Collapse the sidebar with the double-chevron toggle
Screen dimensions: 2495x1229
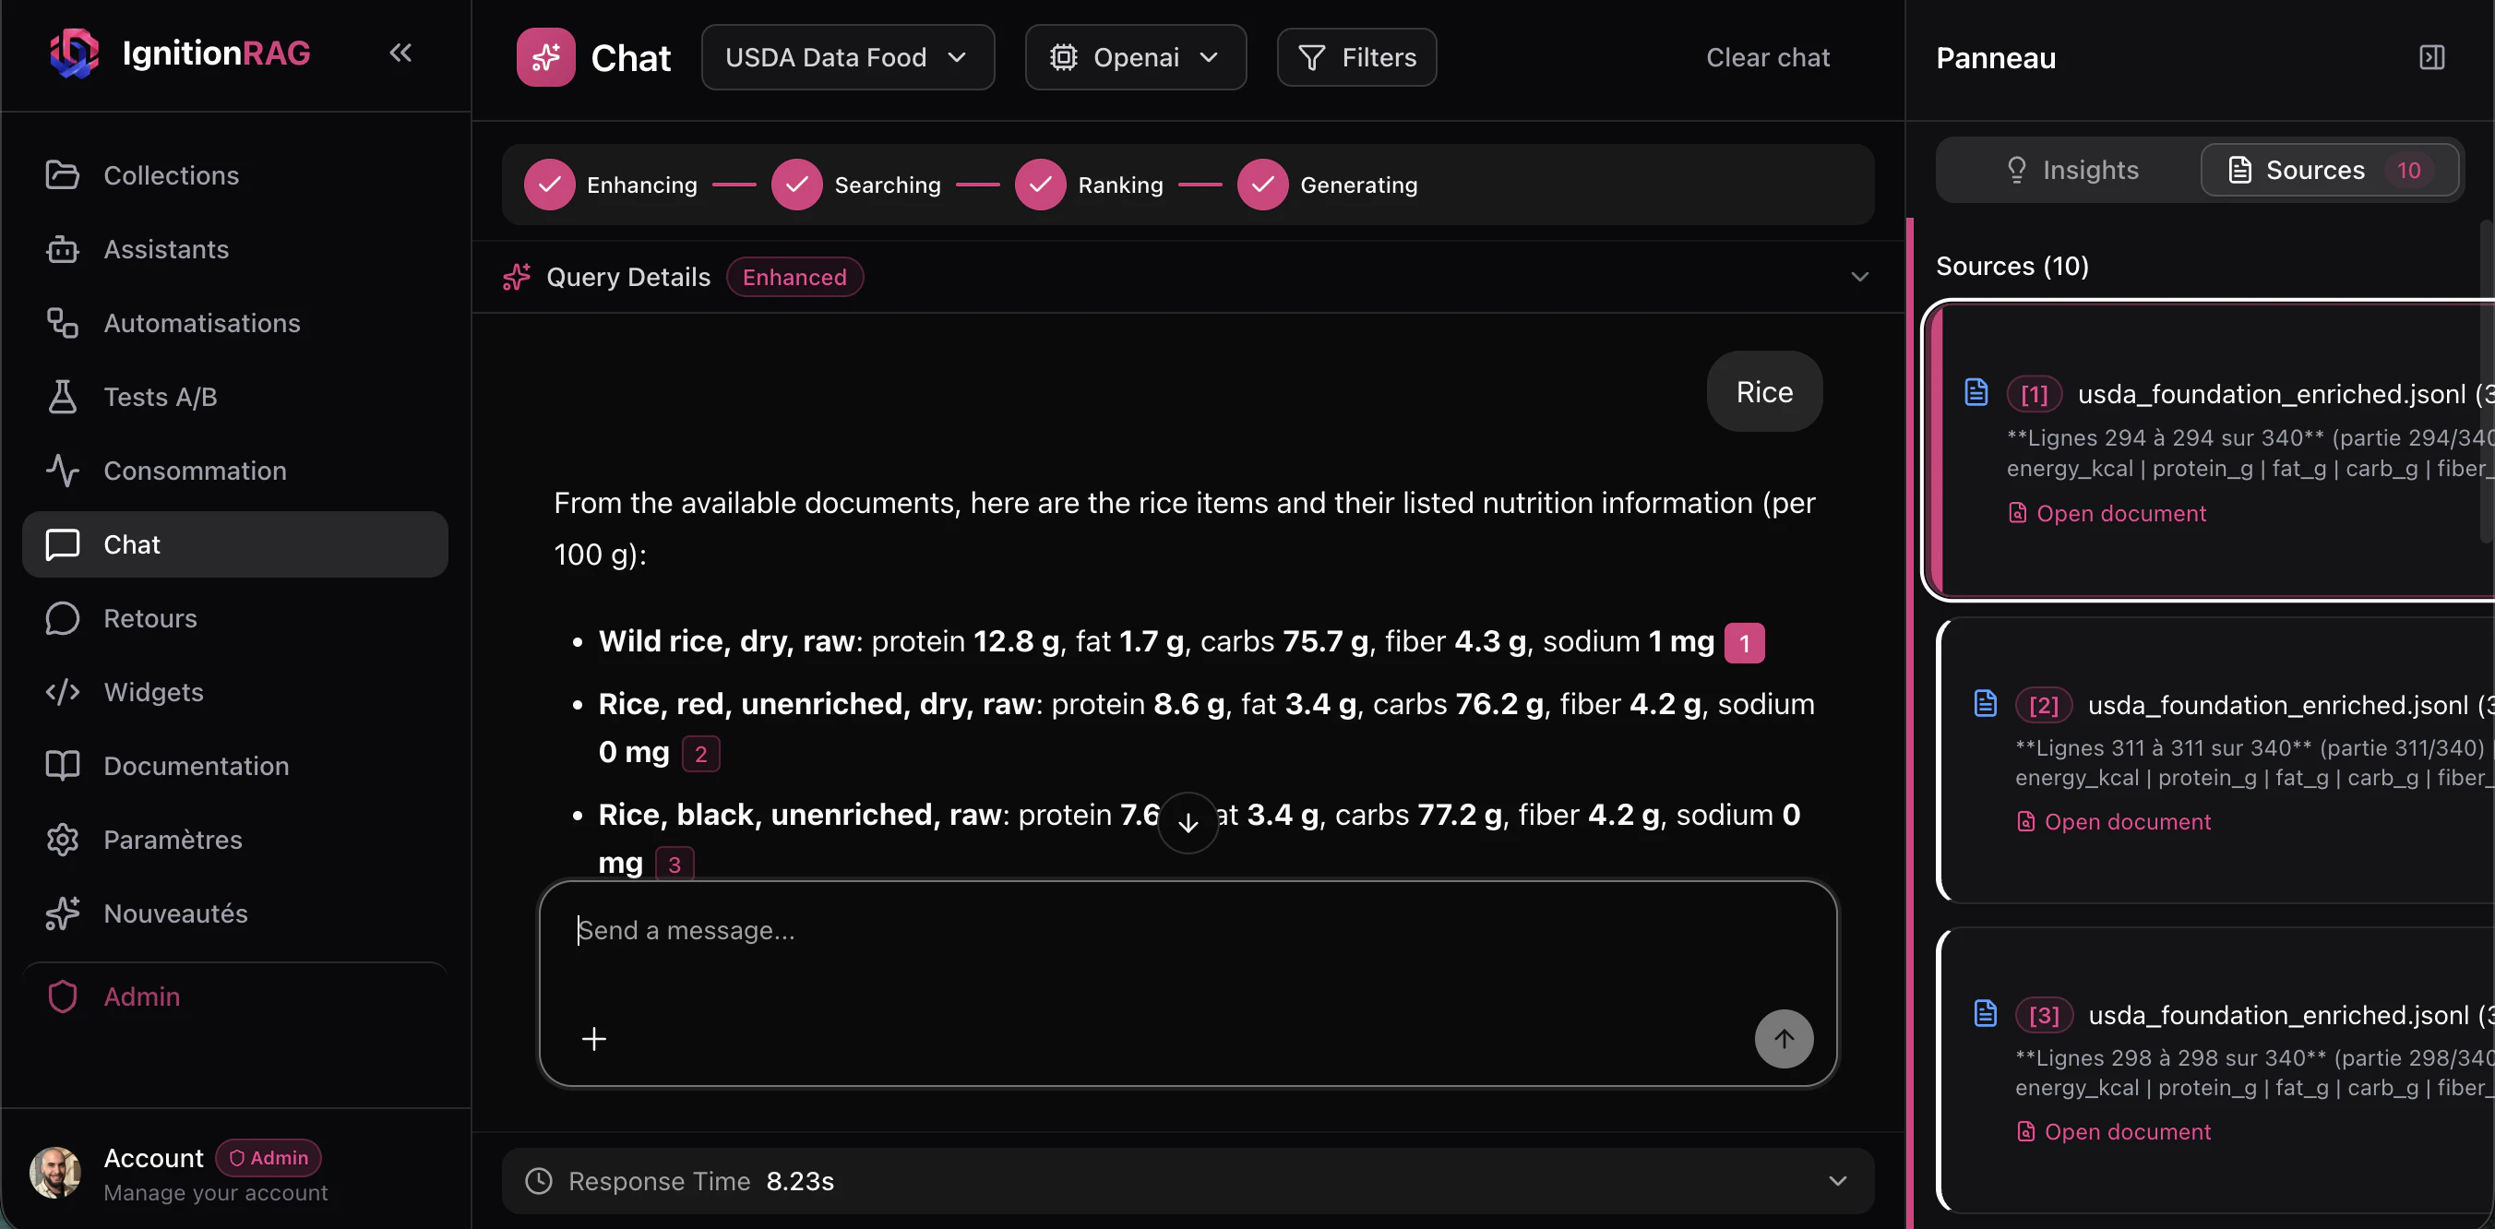(x=401, y=54)
